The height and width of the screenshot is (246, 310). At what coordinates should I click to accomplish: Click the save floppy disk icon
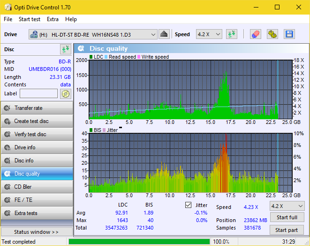click(x=289, y=34)
